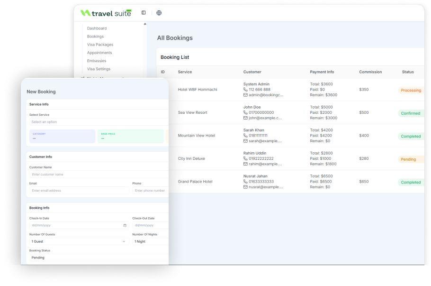The height and width of the screenshot is (286, 431).
Task: Expand the Number Of Guests dropdown
Action: 79,241
